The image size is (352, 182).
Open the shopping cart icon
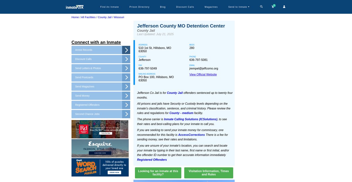point(273,7)
